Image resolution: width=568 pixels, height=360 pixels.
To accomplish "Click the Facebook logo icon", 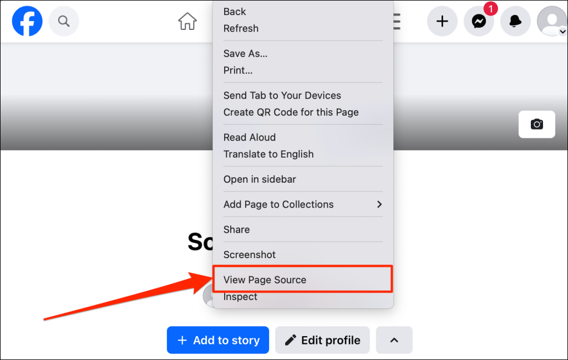I will (x=27, y=22).
